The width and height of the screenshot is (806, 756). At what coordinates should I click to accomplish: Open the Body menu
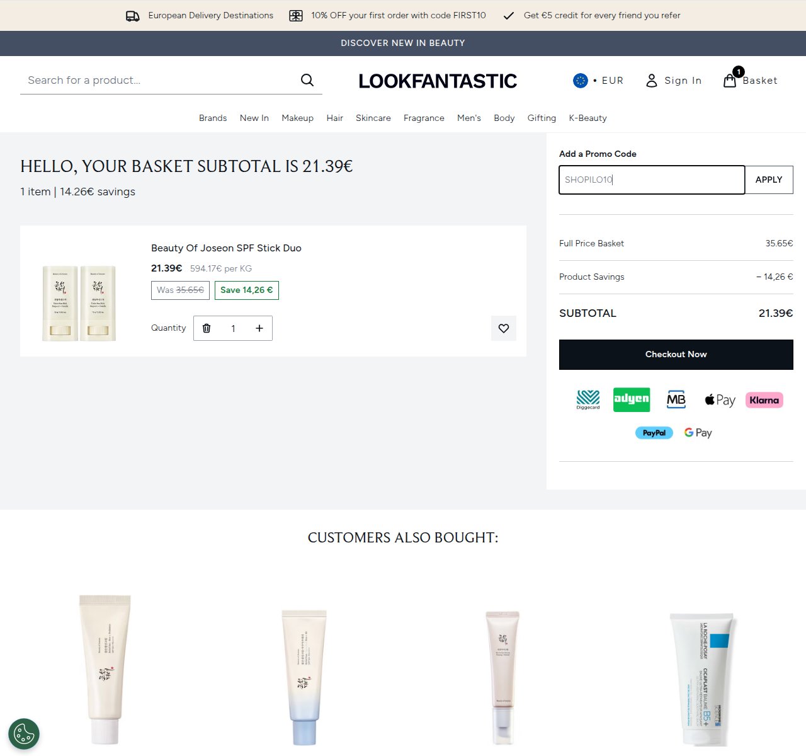(504, 118)
